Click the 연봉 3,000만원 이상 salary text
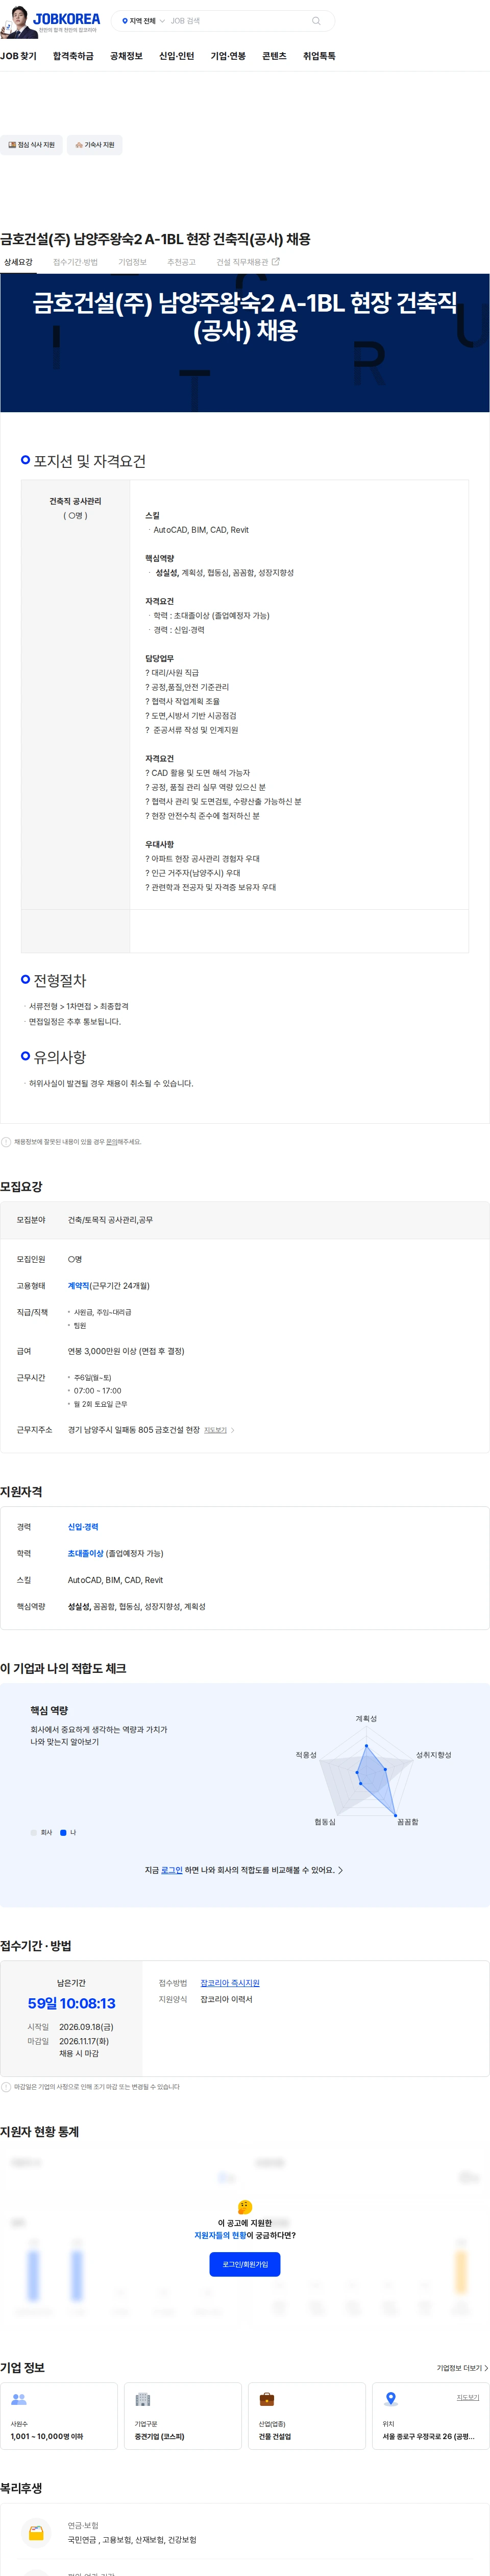This screenshot has height=2576, width=490. [126, 1351]
